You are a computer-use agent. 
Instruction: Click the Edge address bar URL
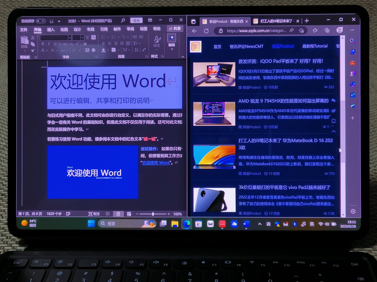point(256,31)
